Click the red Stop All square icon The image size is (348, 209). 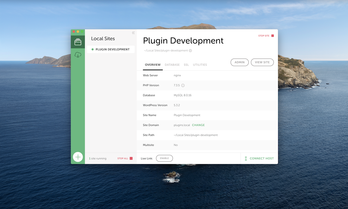131,158
